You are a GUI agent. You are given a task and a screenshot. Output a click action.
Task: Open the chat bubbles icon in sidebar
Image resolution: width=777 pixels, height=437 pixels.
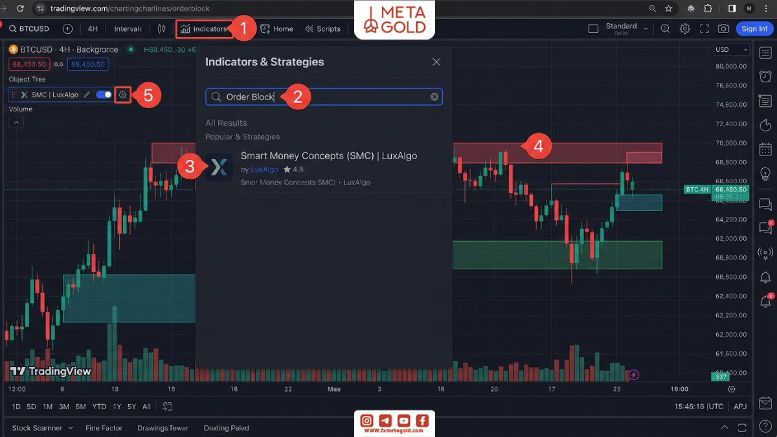[765, 205]
